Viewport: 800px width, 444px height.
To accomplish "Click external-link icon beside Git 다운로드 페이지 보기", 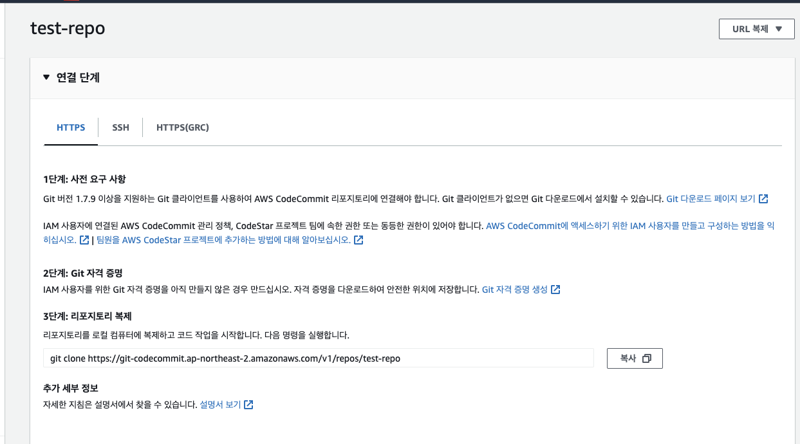I will click(x=763, y=199).
